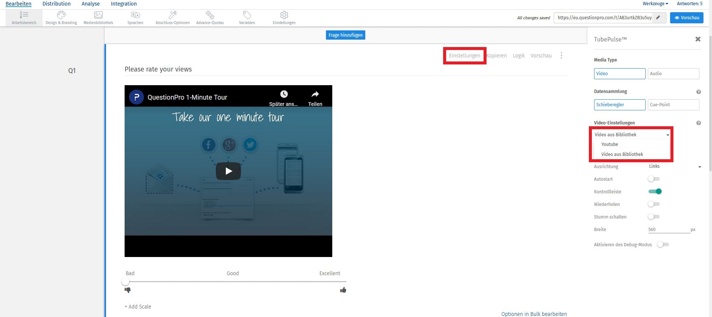
Task: Open the three-dot question options menu
Action: point(561,55)
